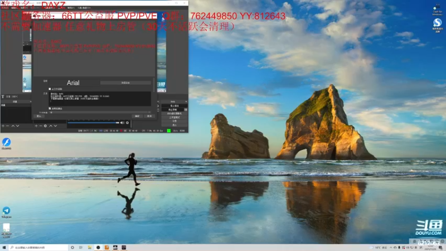Screen dimensions: 446x251
Task: Open File menu in OBS
Action: [5, 8]
